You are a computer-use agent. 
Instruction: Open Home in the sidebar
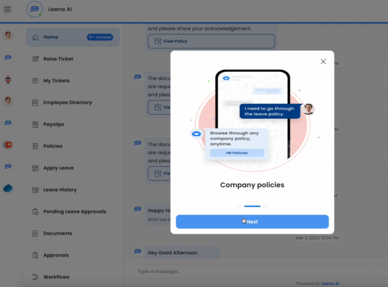pos(73,37)
